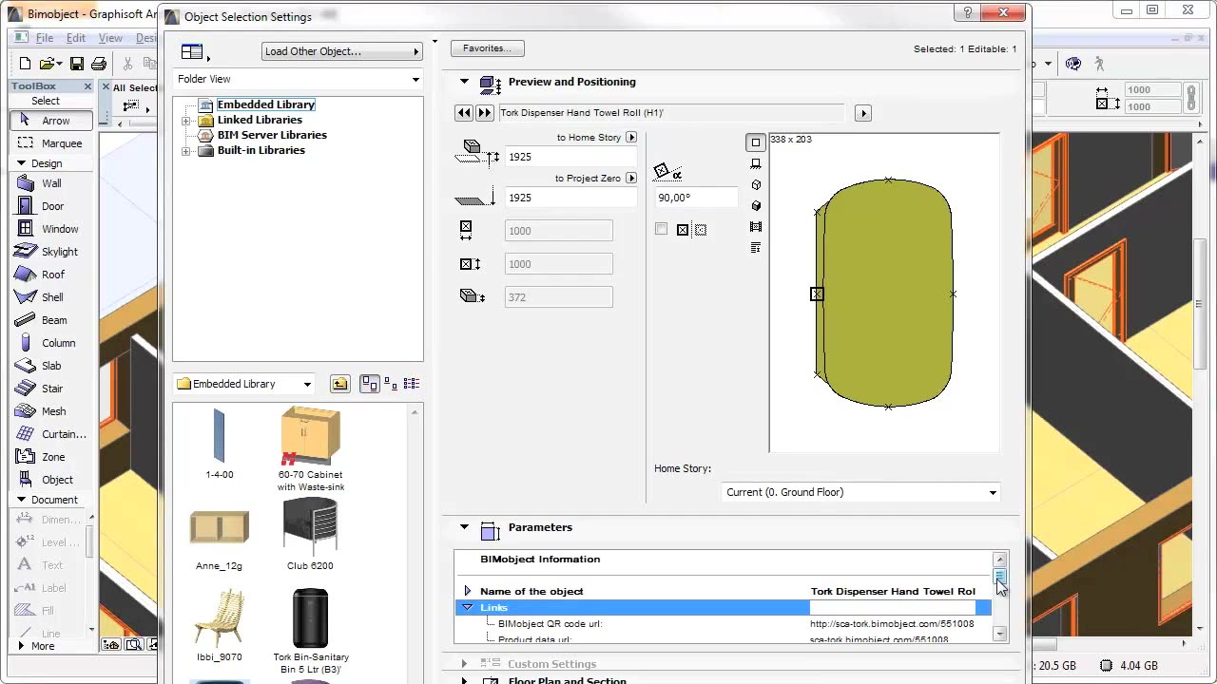Click the Favorites button
Viewport: 1217px width, 684px height.
[x=488, y=48]
